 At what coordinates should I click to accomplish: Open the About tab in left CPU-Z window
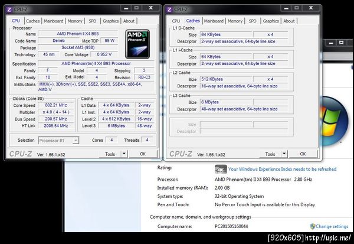point(129,21)
